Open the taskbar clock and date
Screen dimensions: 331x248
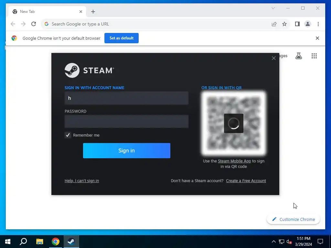303,242
